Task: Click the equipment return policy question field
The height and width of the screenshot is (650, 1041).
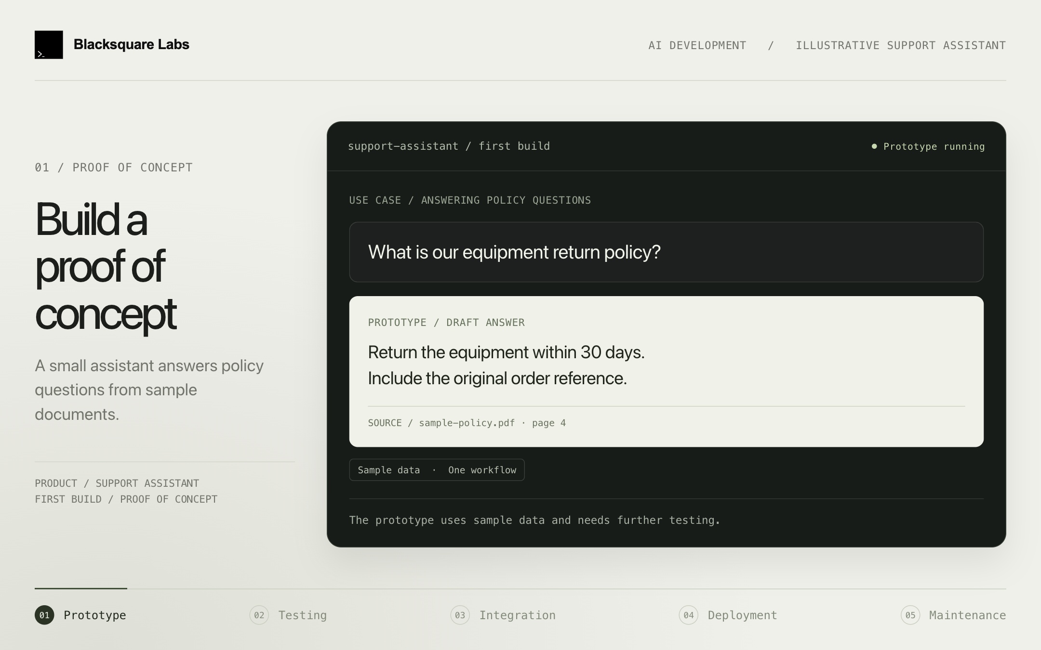Action: tap(666, 252)
